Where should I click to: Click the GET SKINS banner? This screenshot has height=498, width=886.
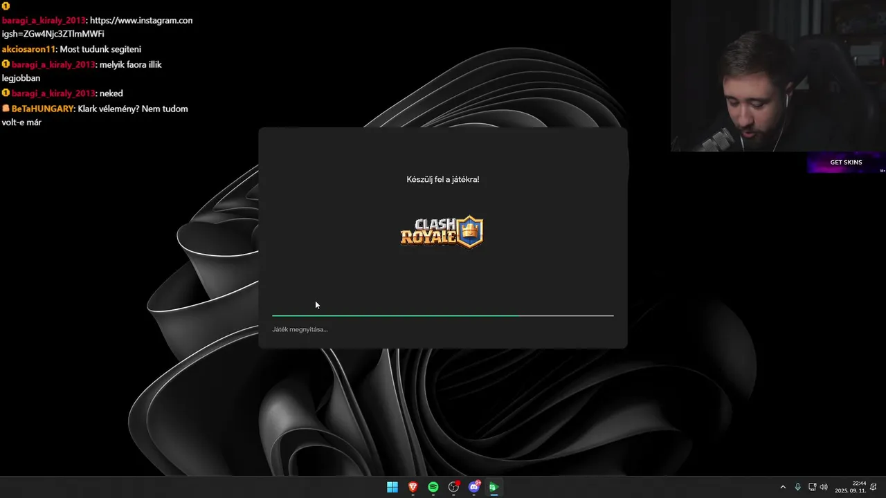click(x=846, y=163)
